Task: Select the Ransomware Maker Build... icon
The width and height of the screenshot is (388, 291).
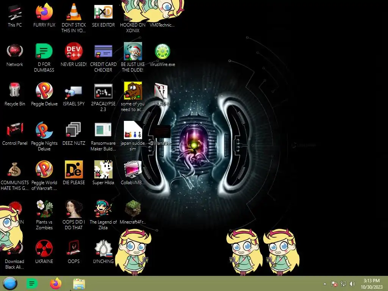Action: coord(103,130)
